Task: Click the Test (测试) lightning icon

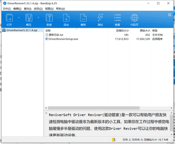Action: coord(100,18)
